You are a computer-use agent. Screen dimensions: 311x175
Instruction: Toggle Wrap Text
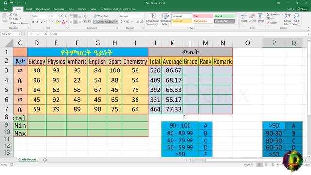click(101, 16)
